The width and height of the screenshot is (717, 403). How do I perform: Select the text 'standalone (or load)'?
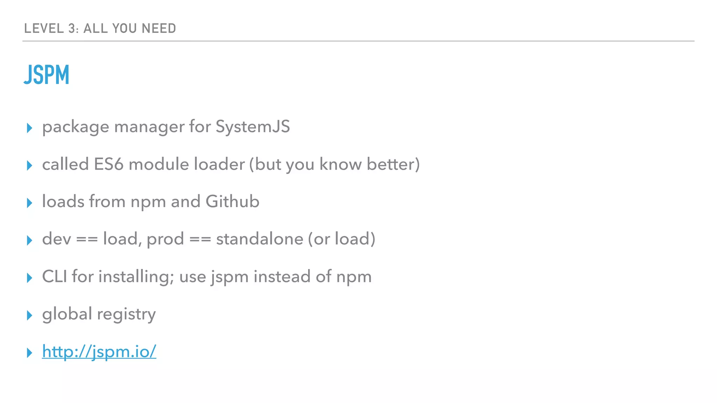(x=295, y=239)
